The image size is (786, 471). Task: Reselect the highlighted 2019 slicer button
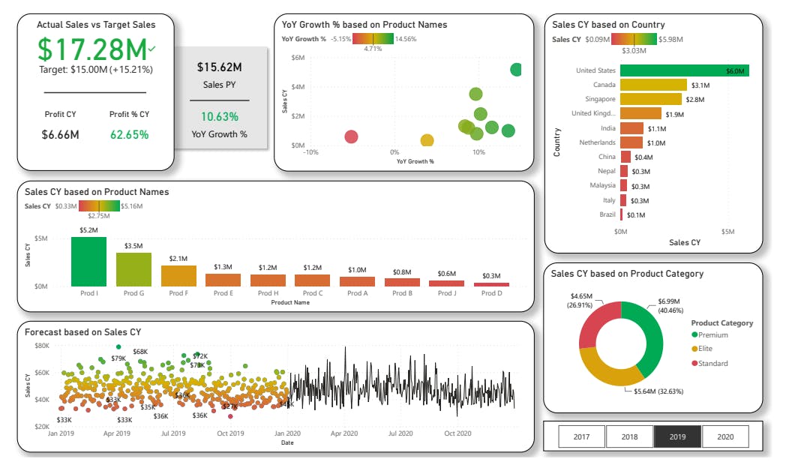pos(677,436)
